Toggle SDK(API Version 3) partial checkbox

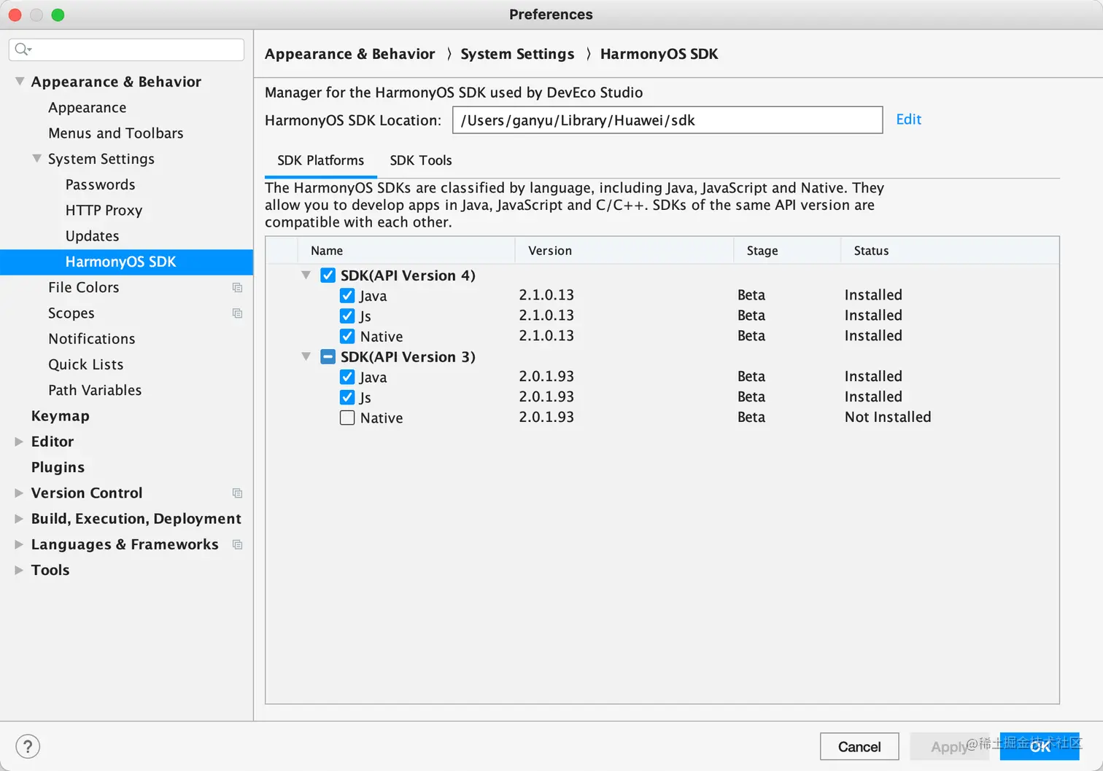pos(328,357)
